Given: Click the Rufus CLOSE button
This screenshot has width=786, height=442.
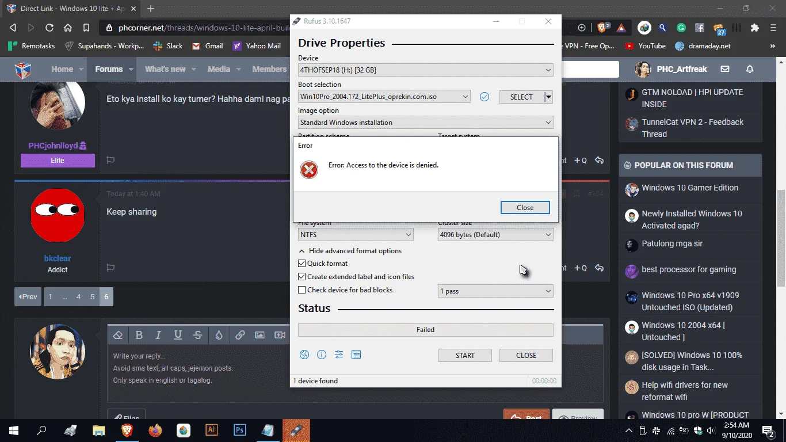Looking at the screenshot, I should tap(526, 356).
